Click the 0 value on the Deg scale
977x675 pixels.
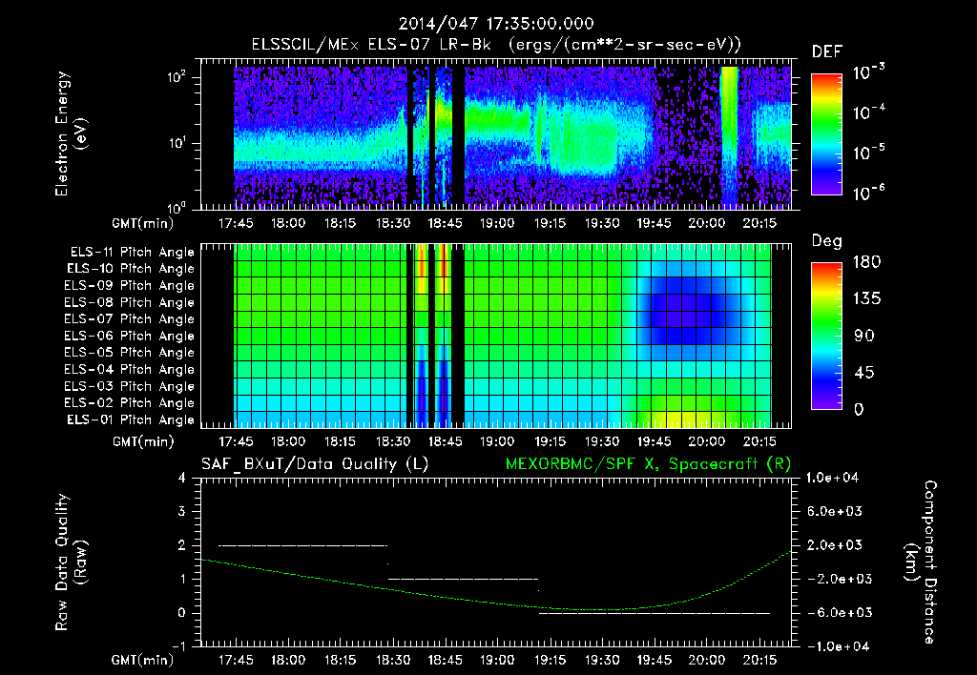859,409
